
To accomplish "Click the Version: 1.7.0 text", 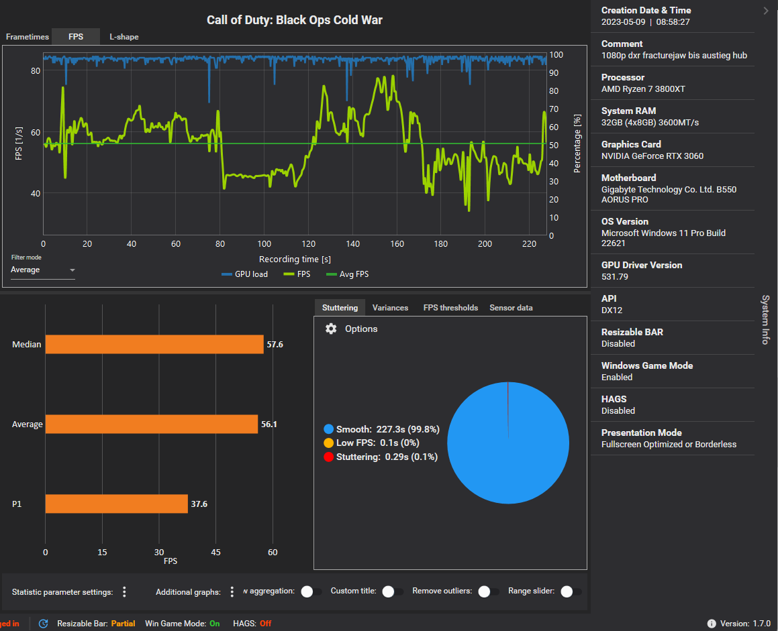I will pos(745,624).
